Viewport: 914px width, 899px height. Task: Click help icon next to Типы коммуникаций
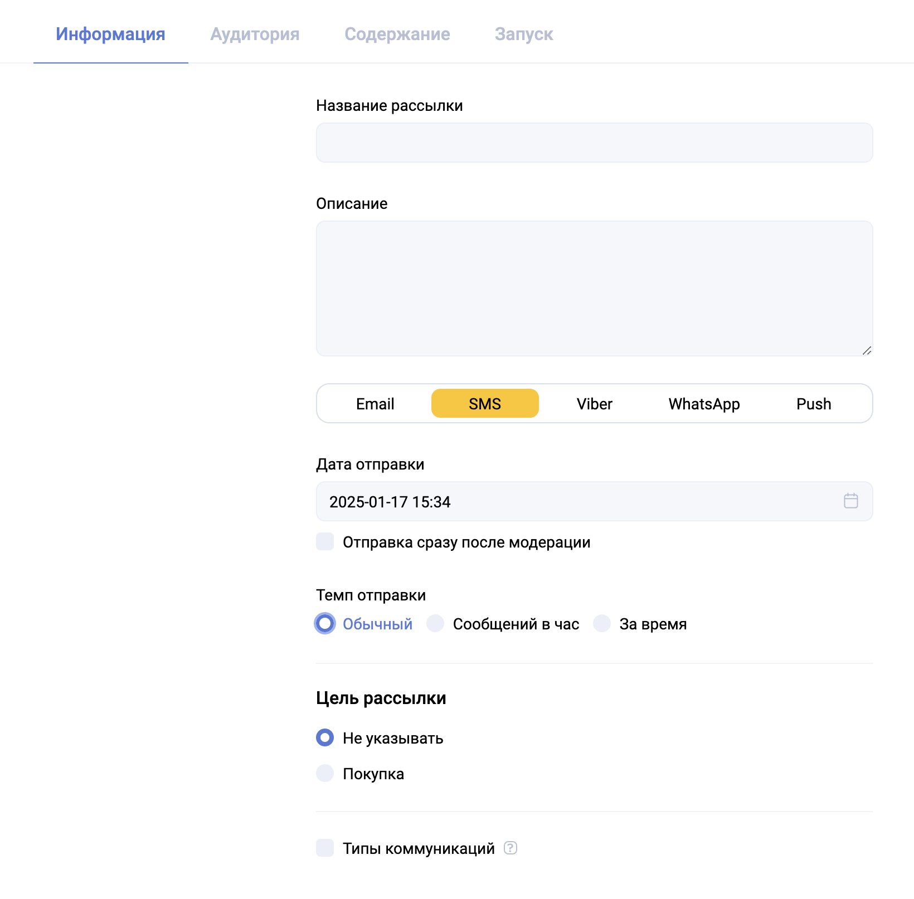click(x=510, y=848)
